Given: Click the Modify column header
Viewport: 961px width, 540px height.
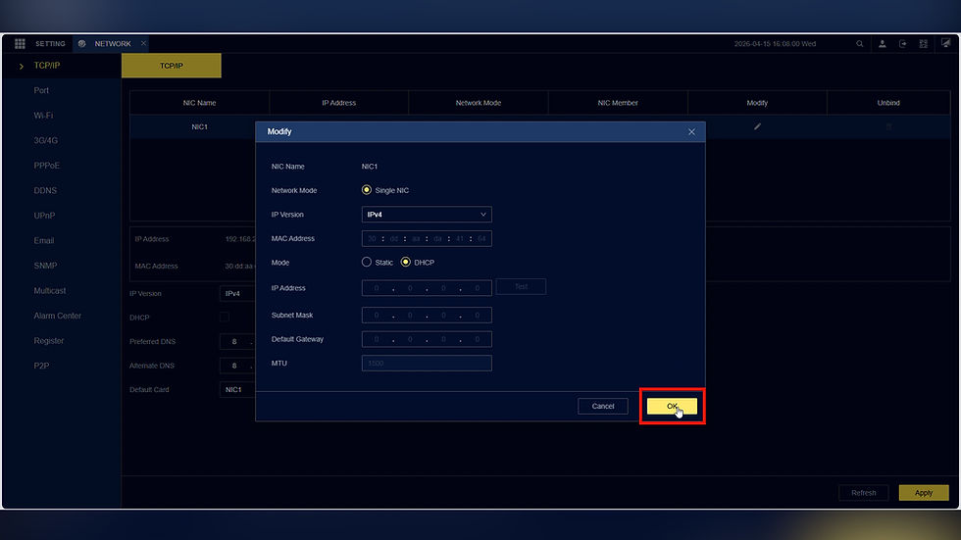Looking at the screenshot, I should [757, 103].
